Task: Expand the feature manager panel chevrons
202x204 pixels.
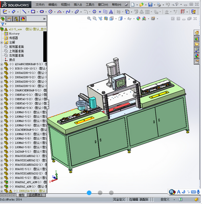Action: pos(44,19)
